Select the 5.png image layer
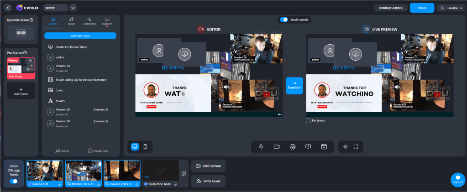 point(80,90)
